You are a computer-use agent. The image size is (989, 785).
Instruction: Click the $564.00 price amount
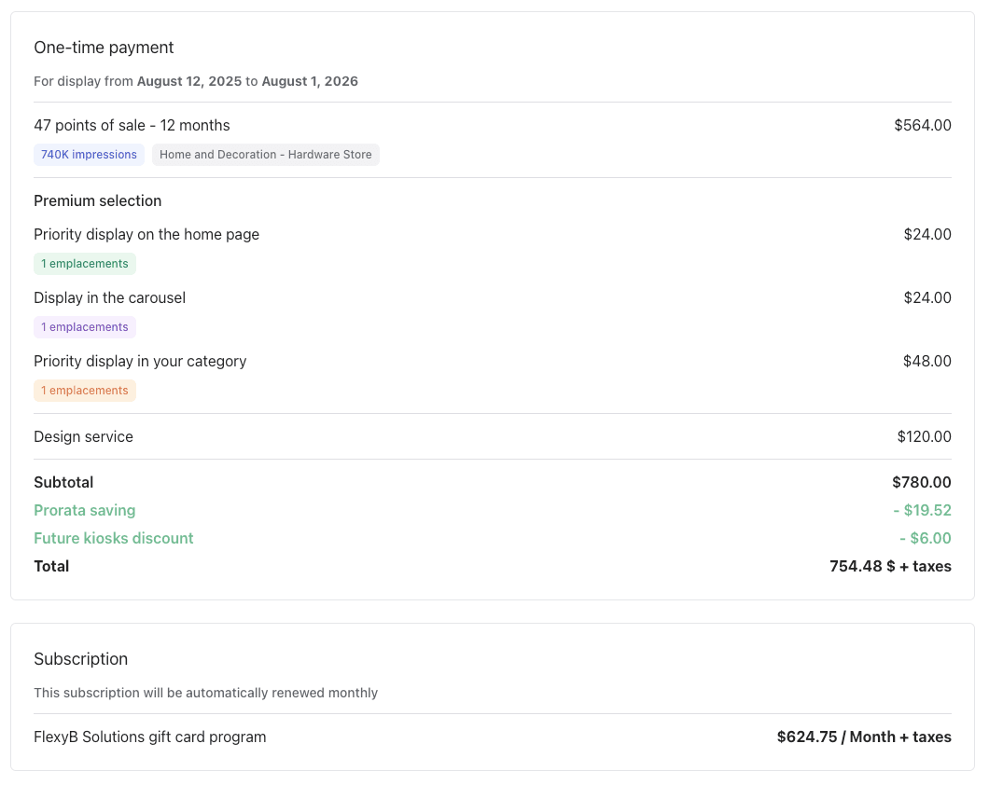pos(922,125)
